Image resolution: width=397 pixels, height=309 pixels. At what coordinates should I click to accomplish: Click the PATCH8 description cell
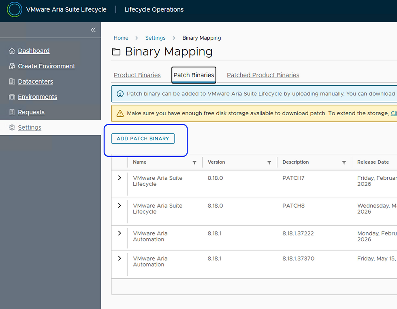pos(293,206)
